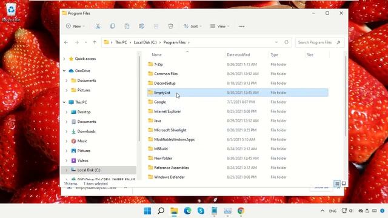Click the notepad app in taskbar
This screenshot has height=218, width=388.
[x=214, y=211]
